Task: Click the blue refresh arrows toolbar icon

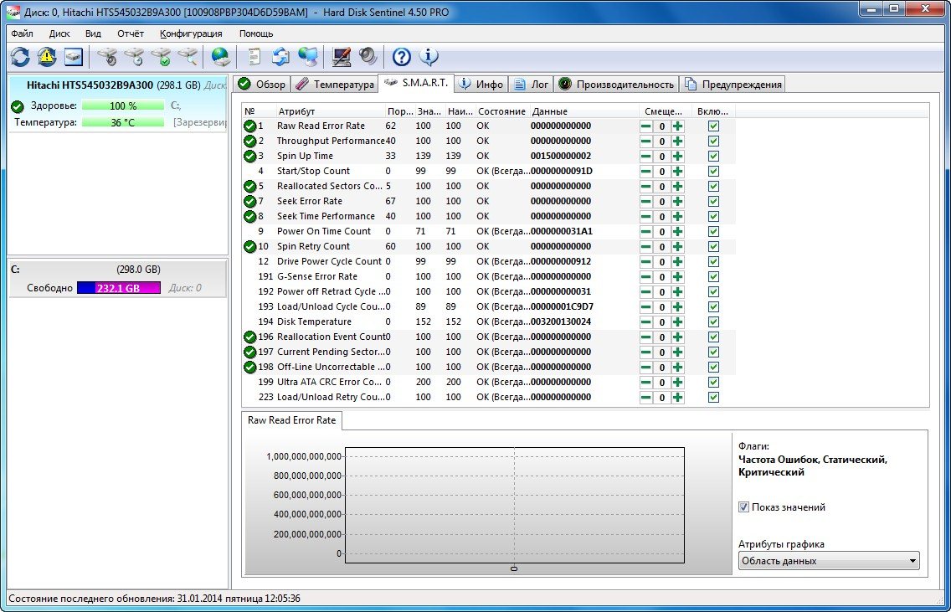Action: coord(20,57)
